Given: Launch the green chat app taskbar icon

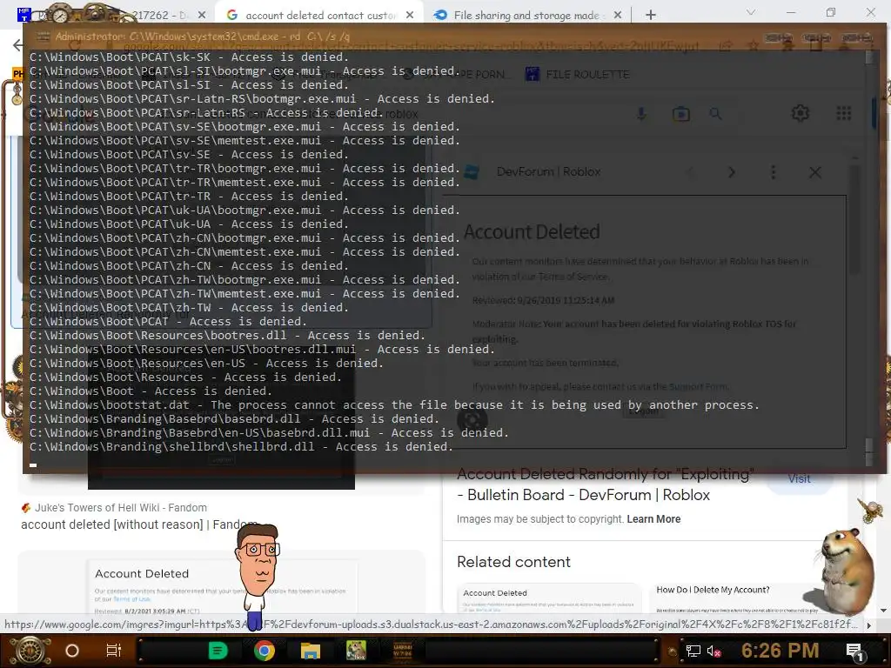Looking at the screenshot, I should (218, 651).
